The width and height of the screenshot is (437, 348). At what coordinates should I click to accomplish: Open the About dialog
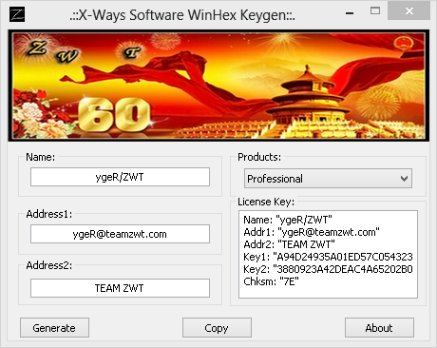pos(379,328)
